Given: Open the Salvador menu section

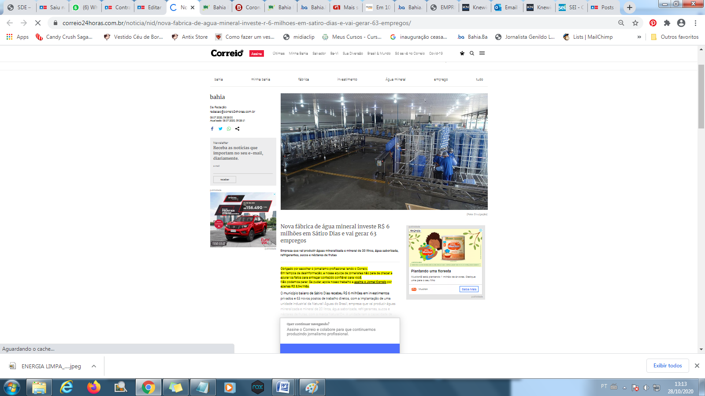Looking at the screenshot, I should [319, 53].
